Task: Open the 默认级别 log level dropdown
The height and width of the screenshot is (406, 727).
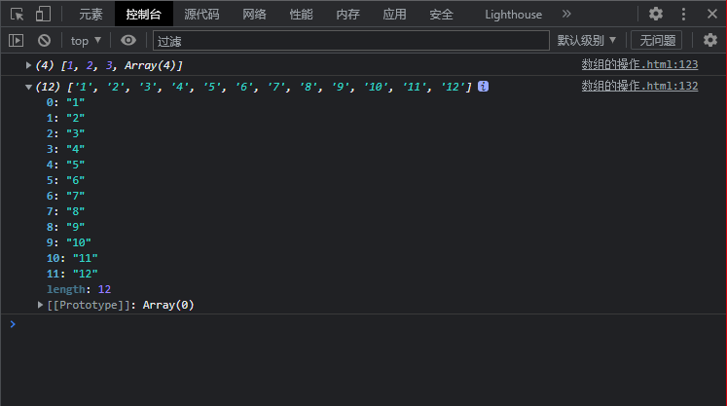Action: (x=587, y=40)
